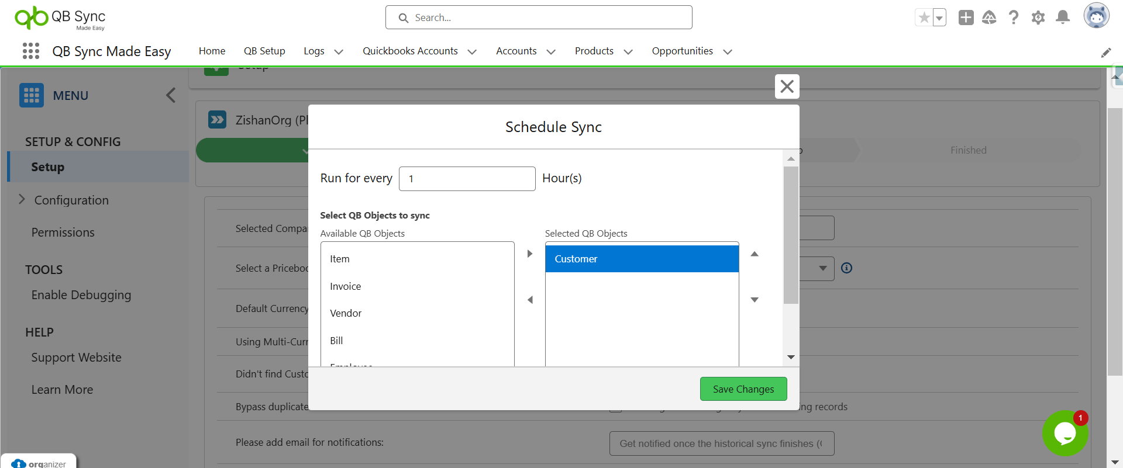This screenshot has height=468, width=1123.
Task: Open the Setup gear icon
Action: (x=1038, y=18)
